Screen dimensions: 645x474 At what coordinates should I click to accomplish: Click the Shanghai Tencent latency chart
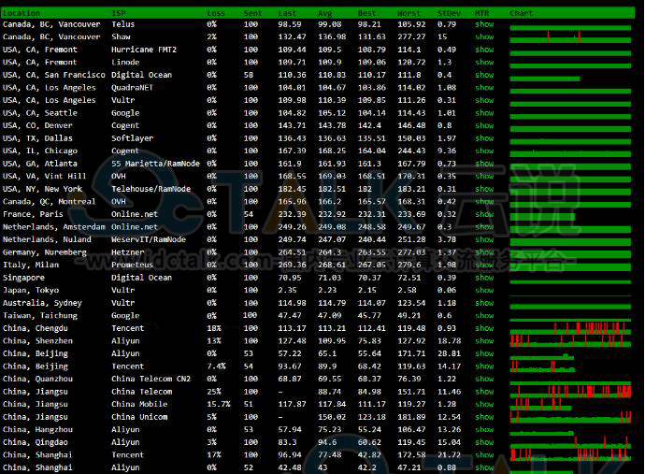point(570,455)
